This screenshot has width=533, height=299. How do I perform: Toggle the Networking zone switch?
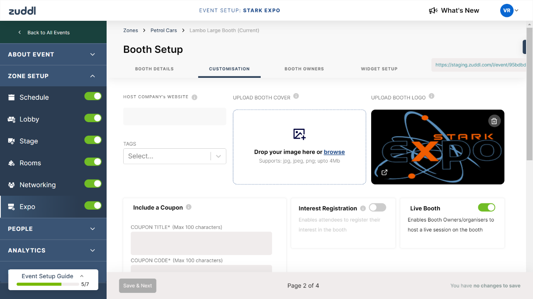pyautogui.click(x=93, y=183)
